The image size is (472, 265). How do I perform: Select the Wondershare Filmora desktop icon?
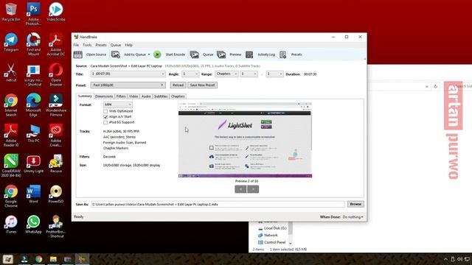56,105
